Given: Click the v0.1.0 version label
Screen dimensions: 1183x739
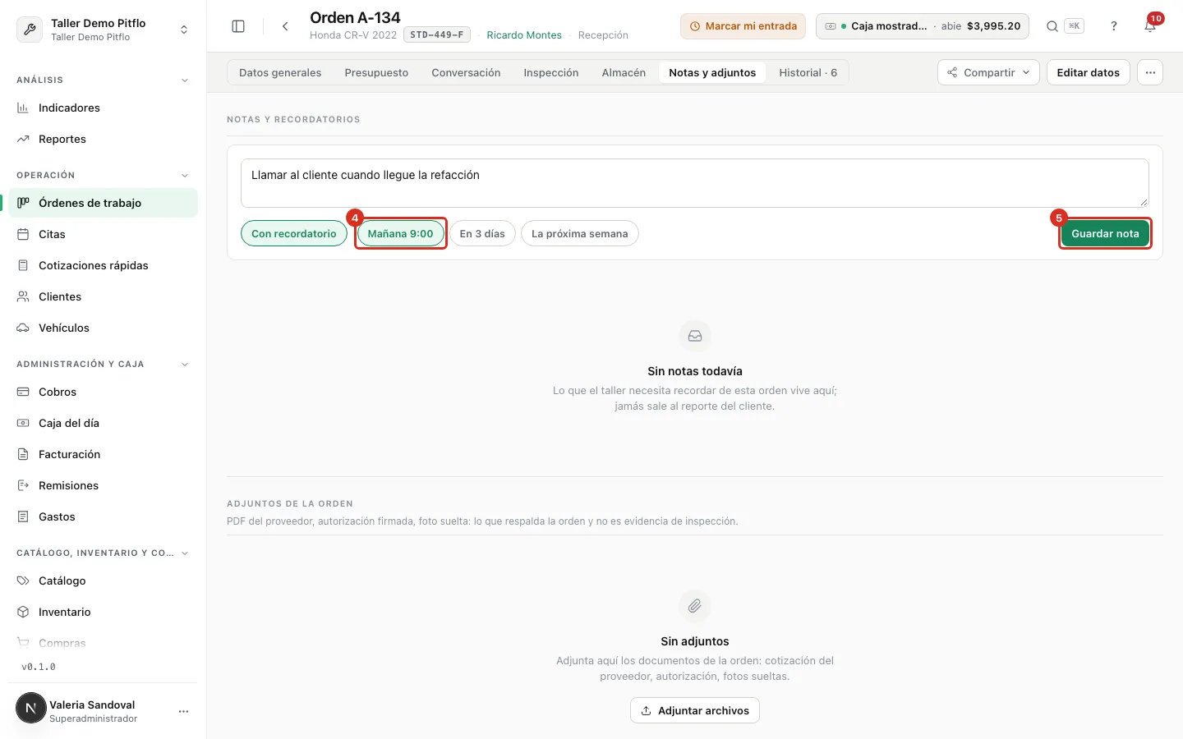Looking at the screenshot, I should coord(39,667).
